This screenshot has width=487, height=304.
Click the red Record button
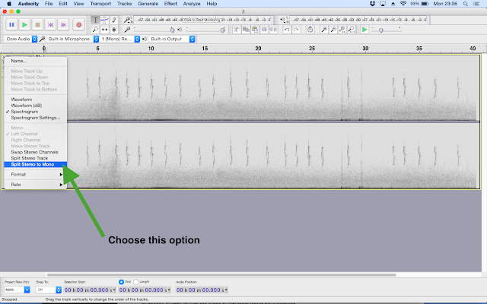point(78,24)
